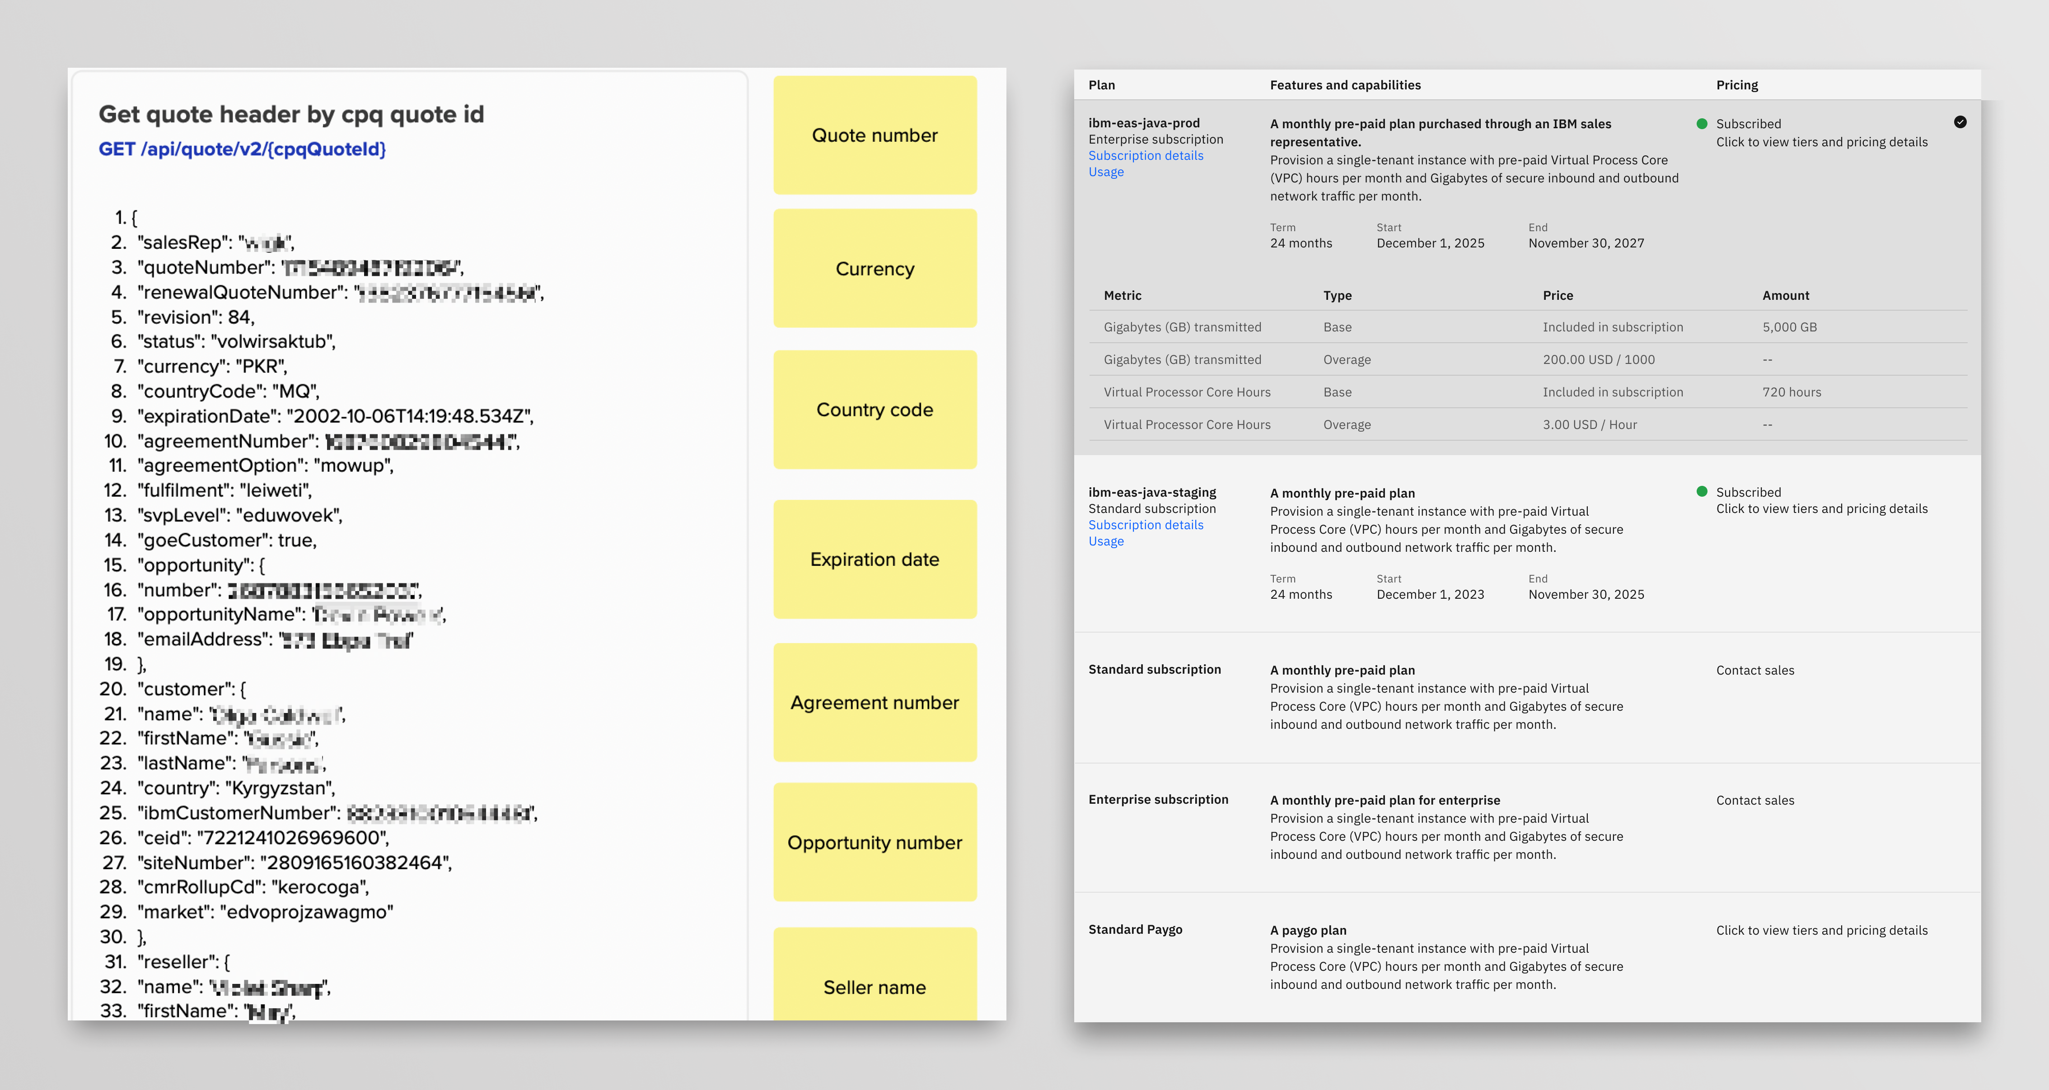
Task: Click Contact sales for Enterprise subscription
Action: pyautogui.click(x=1754, y=801)
